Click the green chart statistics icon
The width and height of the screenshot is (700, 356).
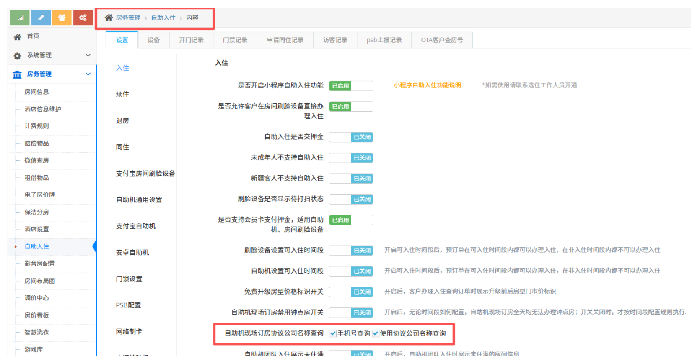20,18
